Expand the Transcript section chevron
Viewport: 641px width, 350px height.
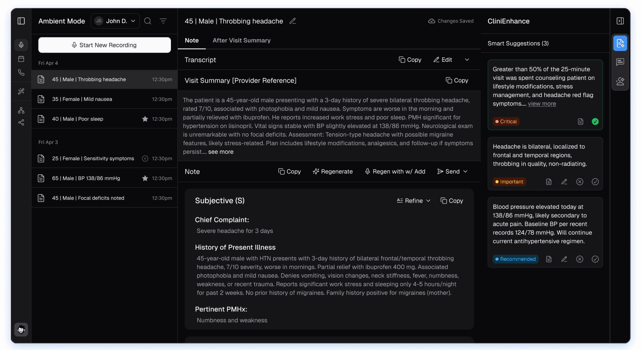tap(467, 60)
